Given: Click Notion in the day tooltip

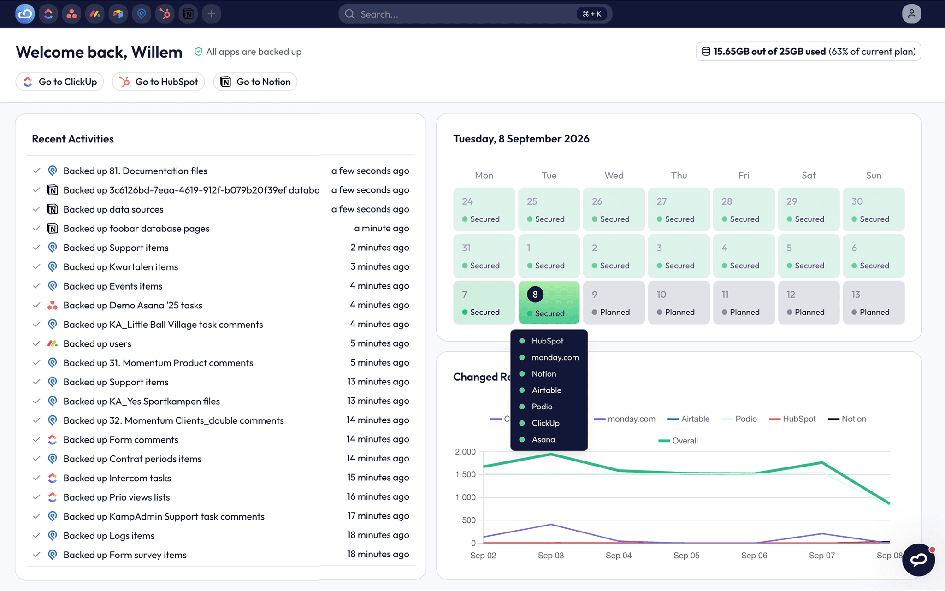Looking at the screenshot, I should pyautogui.click(x=543, y=374).
